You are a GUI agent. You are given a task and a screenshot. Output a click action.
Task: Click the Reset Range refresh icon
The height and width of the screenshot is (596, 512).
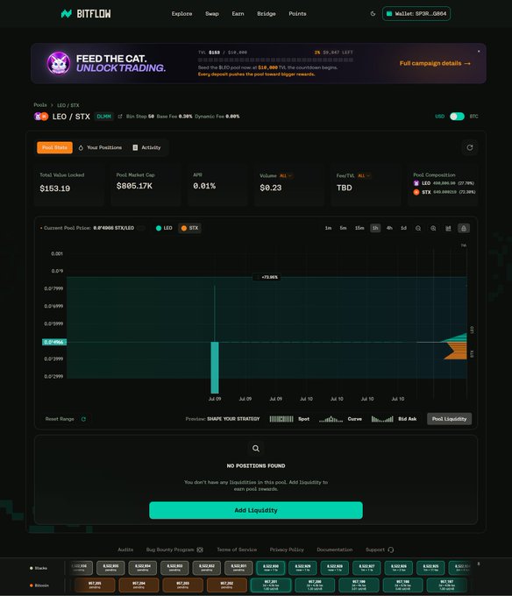coord(83,419)
